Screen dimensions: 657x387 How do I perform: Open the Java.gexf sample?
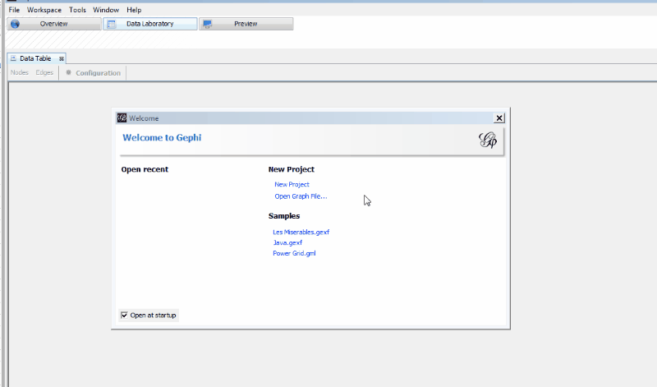287,242
